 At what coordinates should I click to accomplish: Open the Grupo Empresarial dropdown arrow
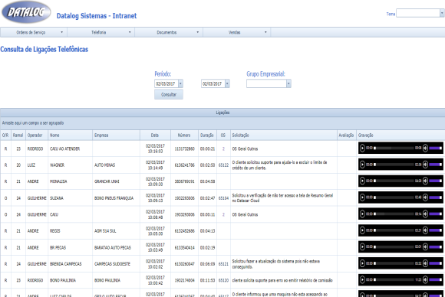pos(288,83)
